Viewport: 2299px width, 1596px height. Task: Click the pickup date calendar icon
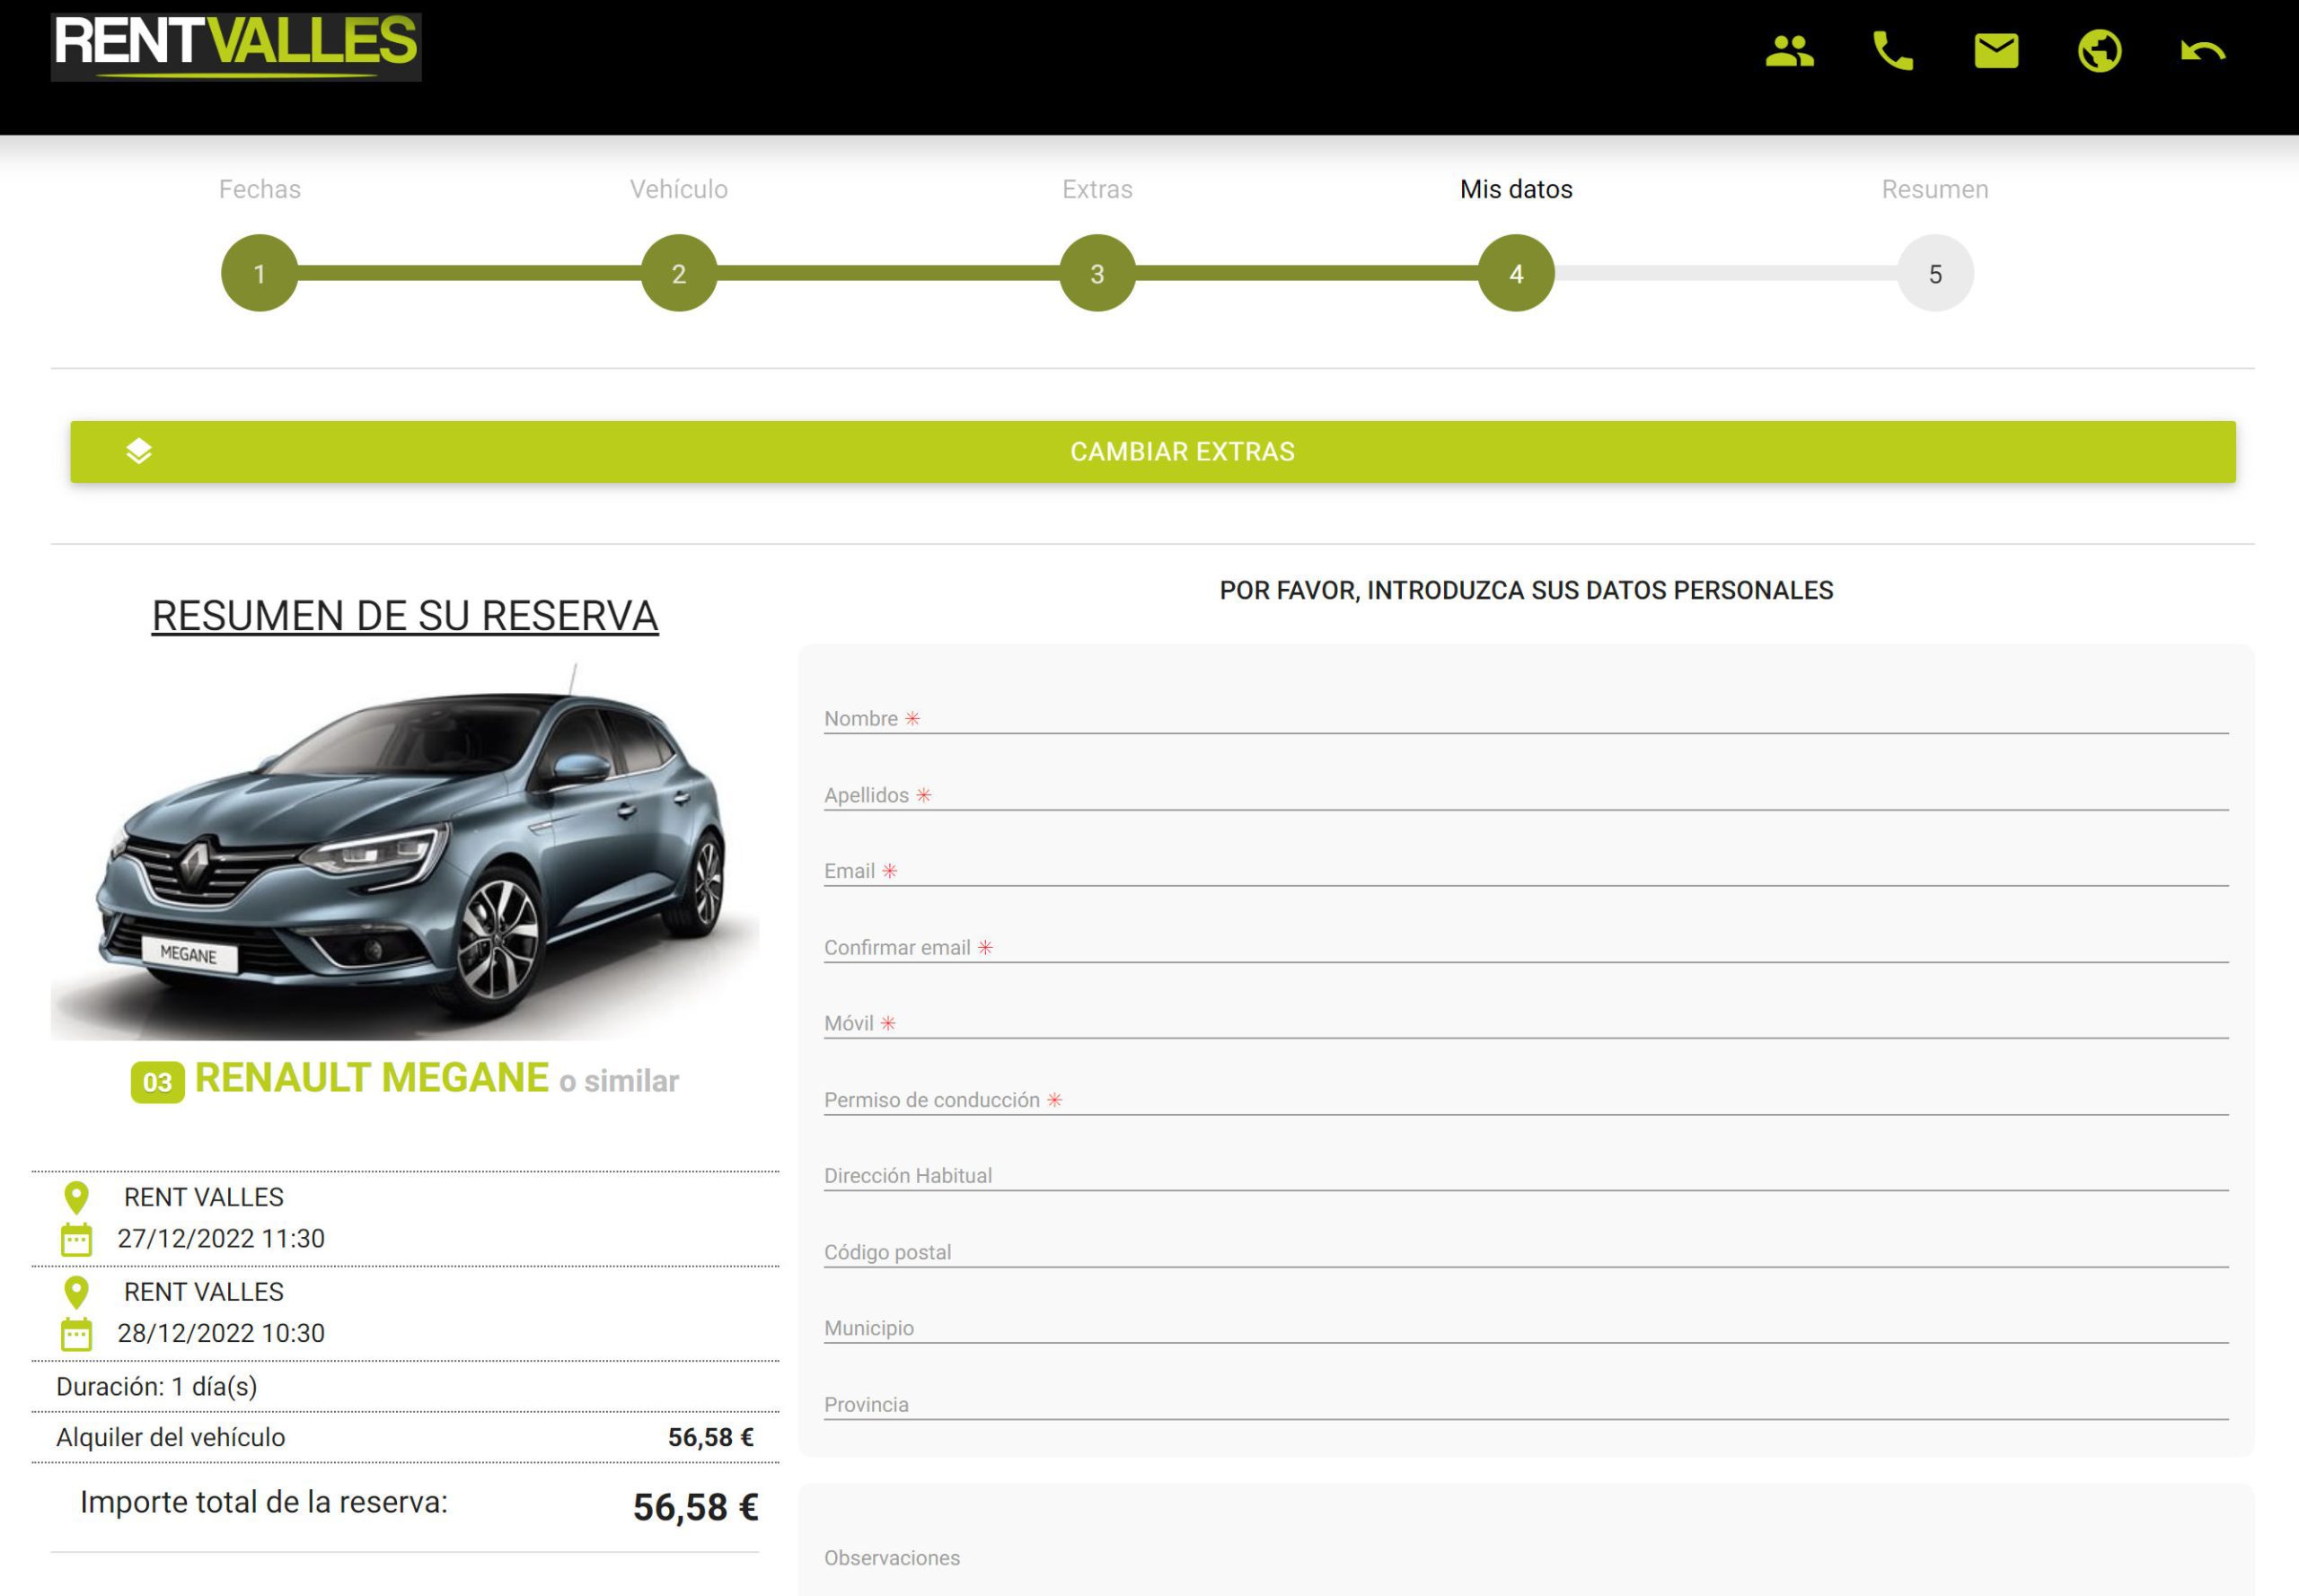[x=76, y=1239]
